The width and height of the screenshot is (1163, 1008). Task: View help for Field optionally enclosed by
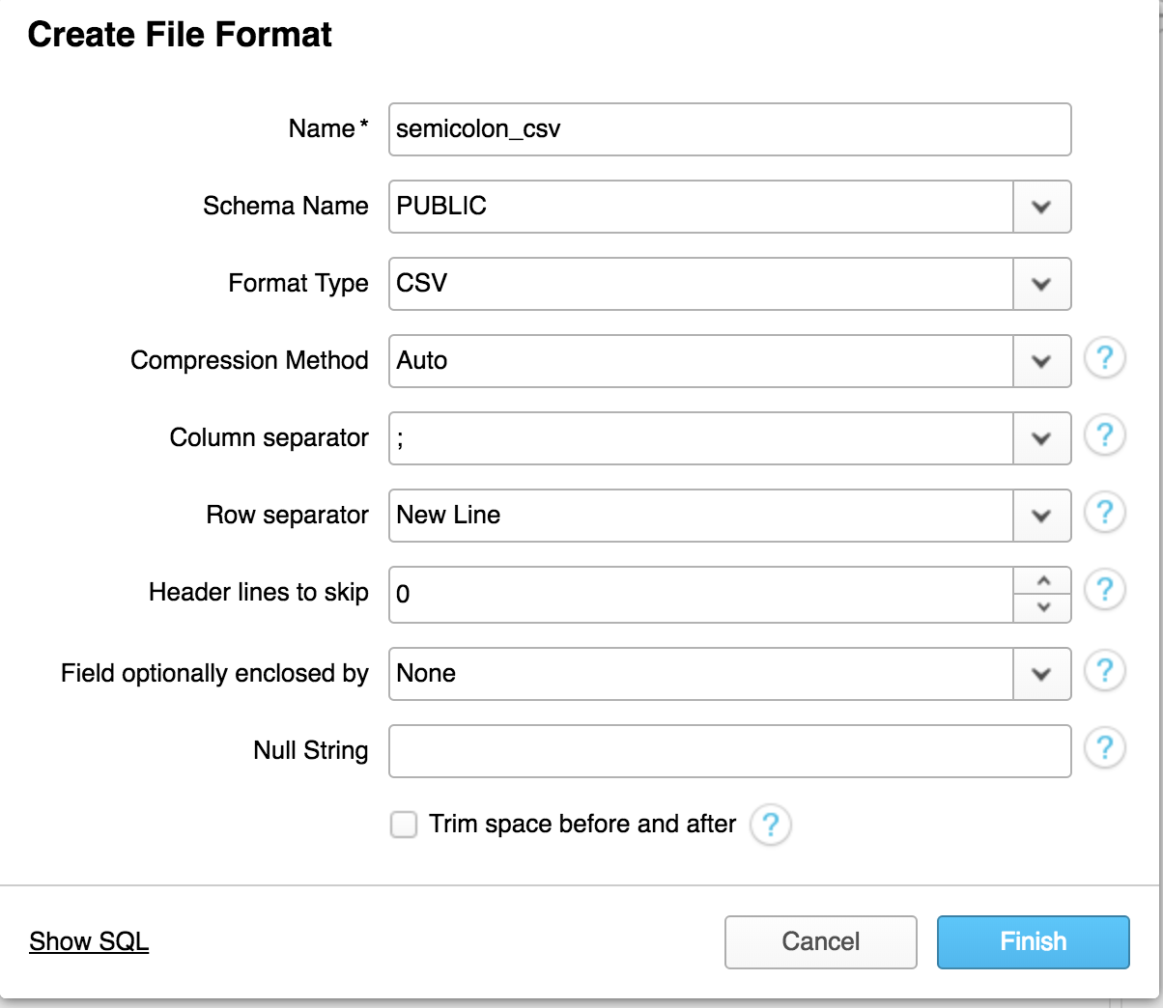click(x=1104, y=672)
